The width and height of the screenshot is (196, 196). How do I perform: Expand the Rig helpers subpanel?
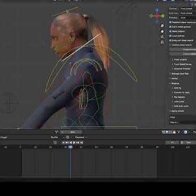pyautogui.click(x=178, y=97)
